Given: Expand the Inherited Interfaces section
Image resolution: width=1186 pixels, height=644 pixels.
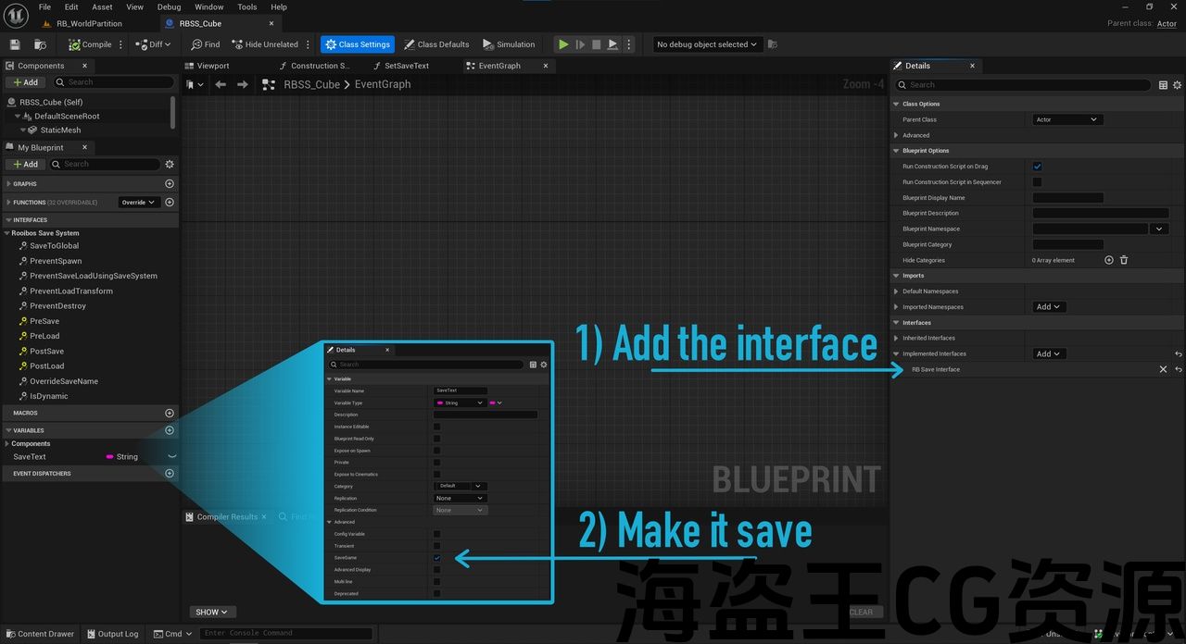Looking at the screenshot, I should tap(896, 338).
